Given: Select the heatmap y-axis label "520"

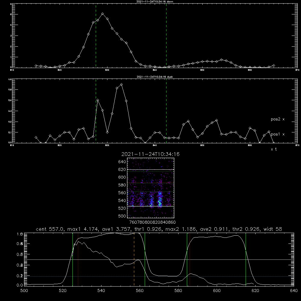Looking at the screenshot, I should point(122,208).
